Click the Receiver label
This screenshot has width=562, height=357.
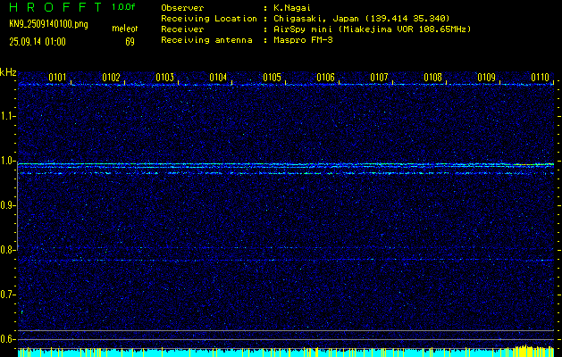182,29
